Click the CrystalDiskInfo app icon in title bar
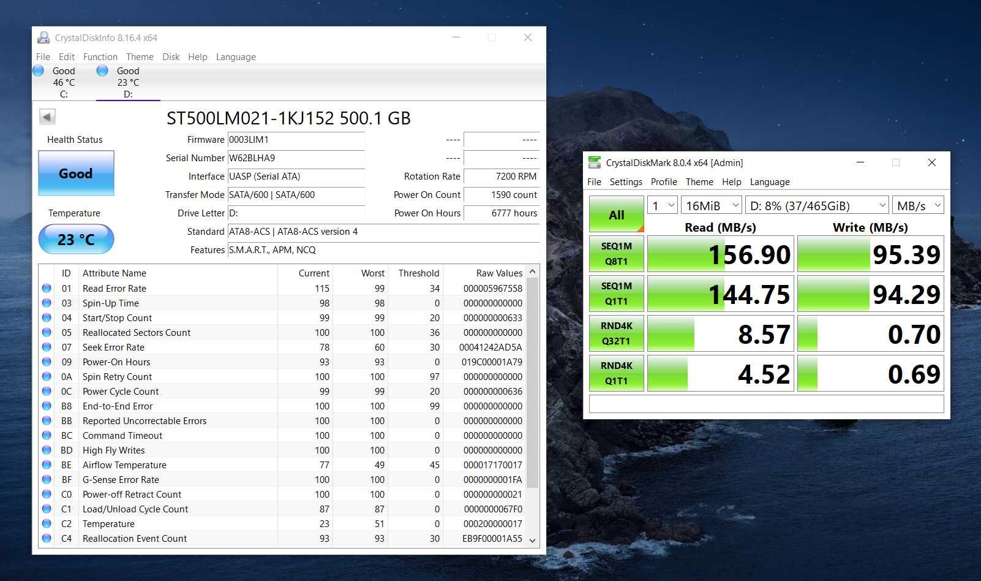 (x=43, y=37)
